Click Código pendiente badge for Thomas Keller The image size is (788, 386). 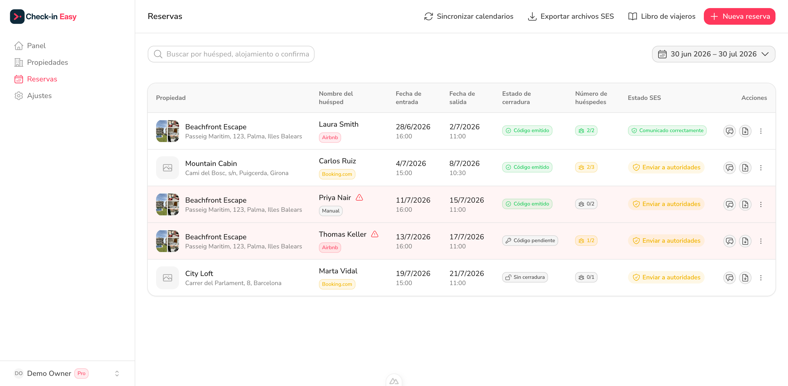[x=530, y=240]
